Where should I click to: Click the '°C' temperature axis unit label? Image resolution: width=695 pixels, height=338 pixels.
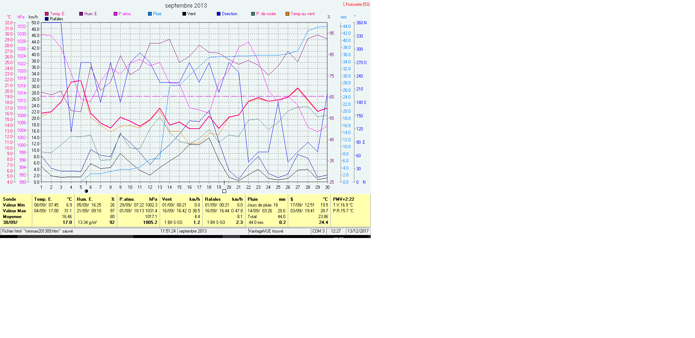(x=9, y=17)
